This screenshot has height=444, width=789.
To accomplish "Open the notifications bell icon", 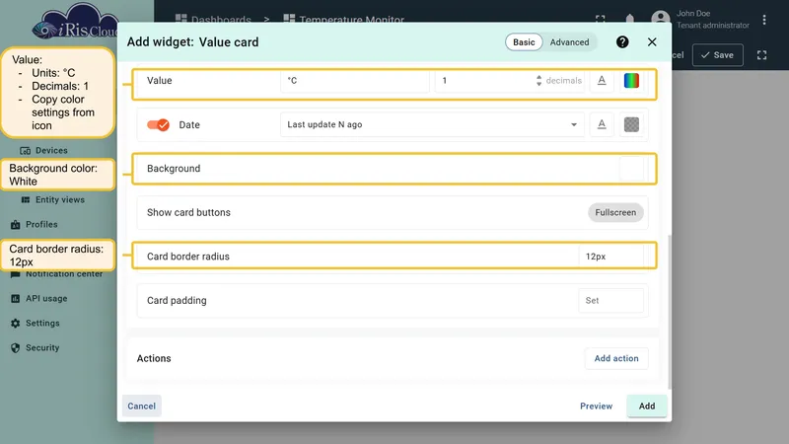I will pyautogui.click(x=630, y=19).
